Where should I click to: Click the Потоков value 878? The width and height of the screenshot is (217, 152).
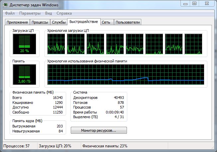121,103
